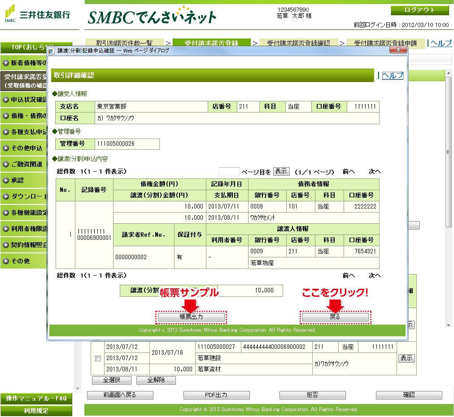Click the lower 前へ pagination link
Screen dimensions: 454x417
tap(348, 275)
